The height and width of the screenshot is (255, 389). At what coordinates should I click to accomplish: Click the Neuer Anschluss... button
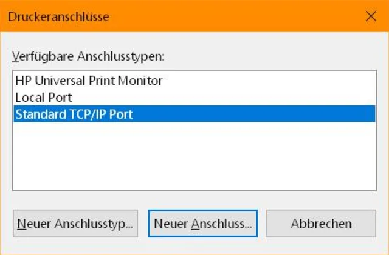point(203,224)
